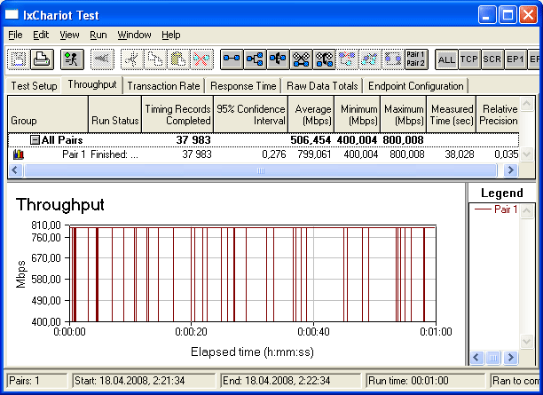543x395 pixels.
Task: Toggle the TCP group filter button
Action: [x=469, y=59]
